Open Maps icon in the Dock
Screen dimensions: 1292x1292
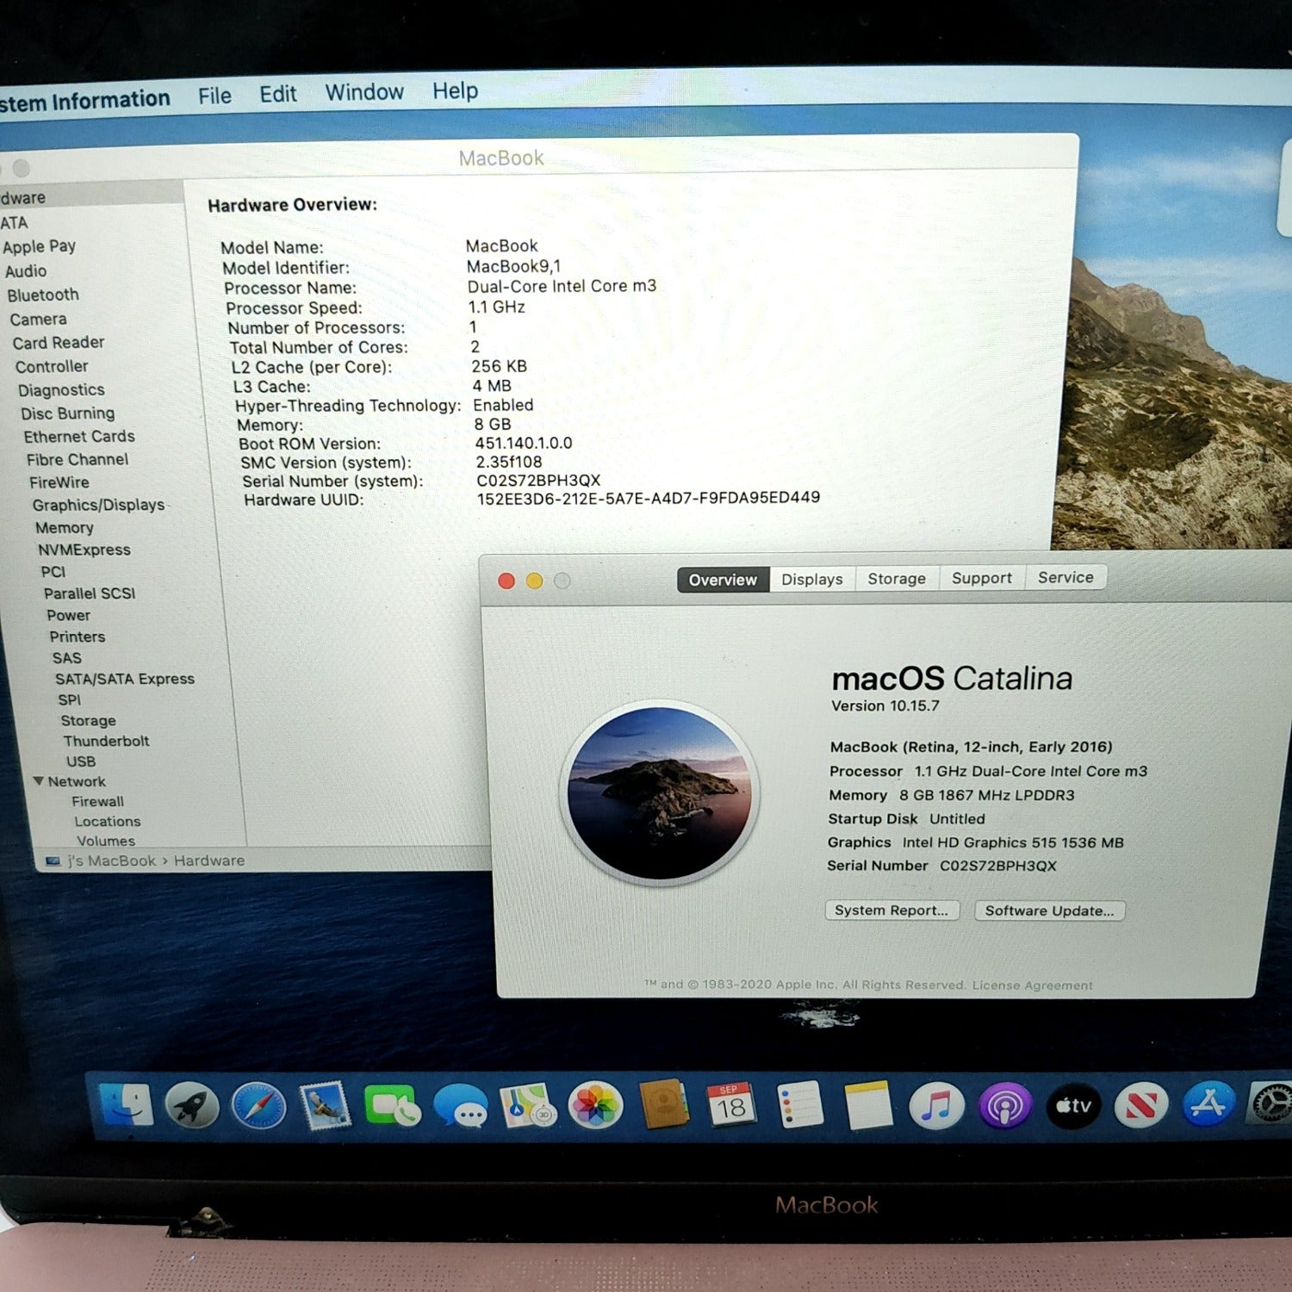[527, 1105]
